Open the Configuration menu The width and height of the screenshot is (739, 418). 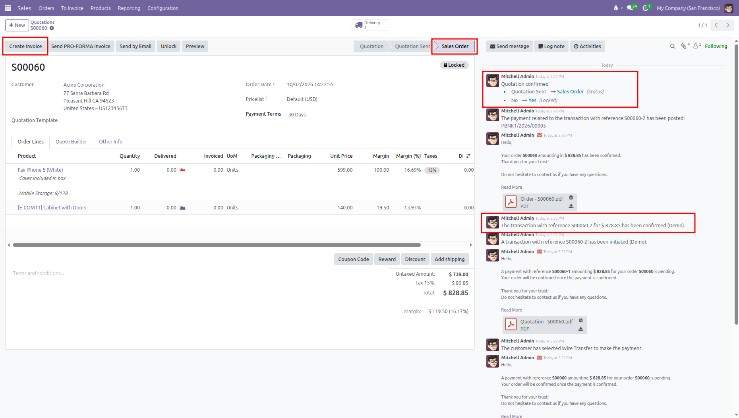tap(163, 8)
